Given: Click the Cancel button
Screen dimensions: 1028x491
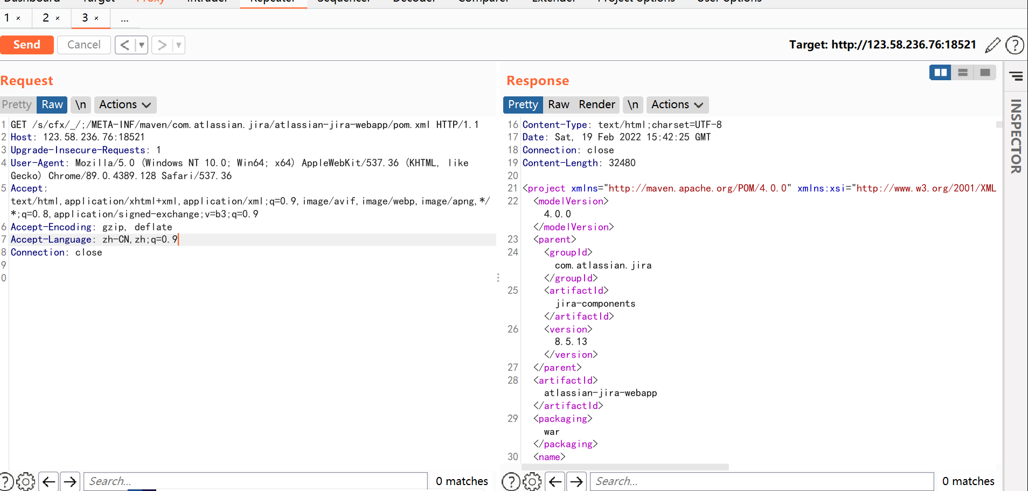Looking at the screenshot, I should click(84, 45).
